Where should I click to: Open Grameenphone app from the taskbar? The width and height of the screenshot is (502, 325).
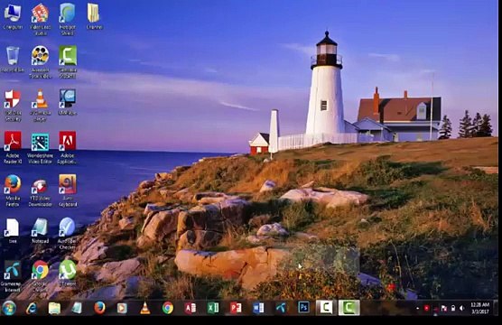pos(281,308)
